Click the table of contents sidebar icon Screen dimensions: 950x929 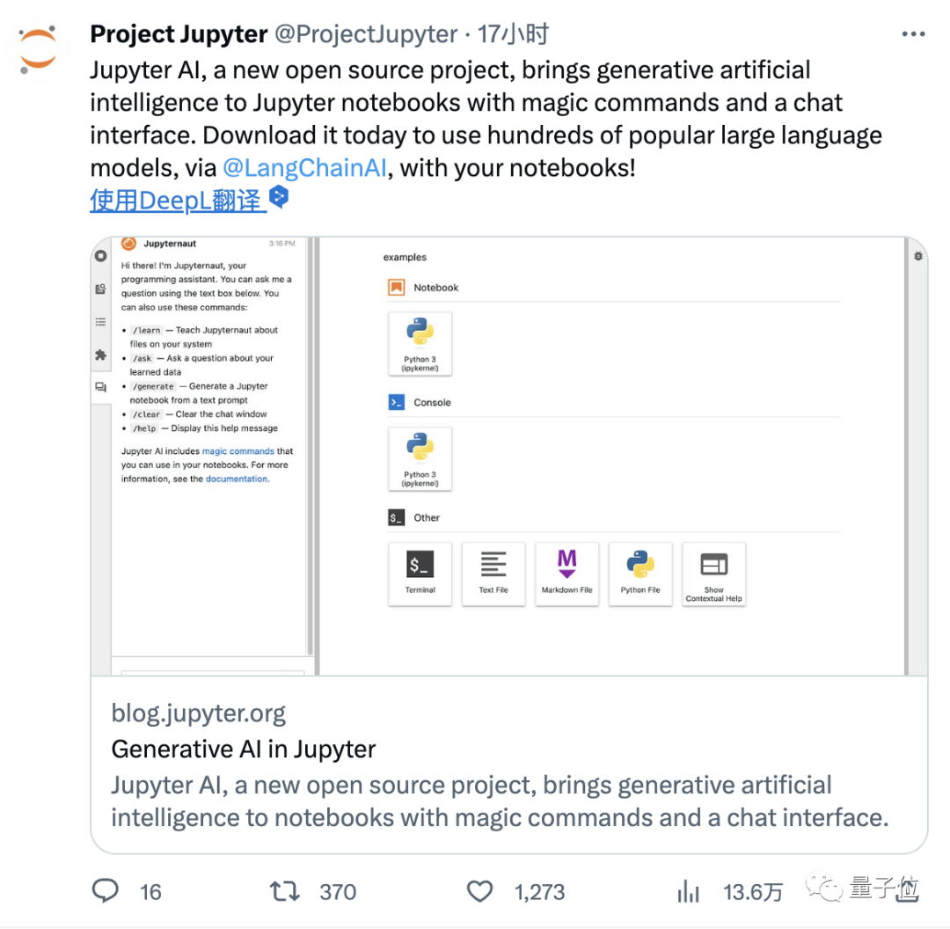click(x=101, y=322)
